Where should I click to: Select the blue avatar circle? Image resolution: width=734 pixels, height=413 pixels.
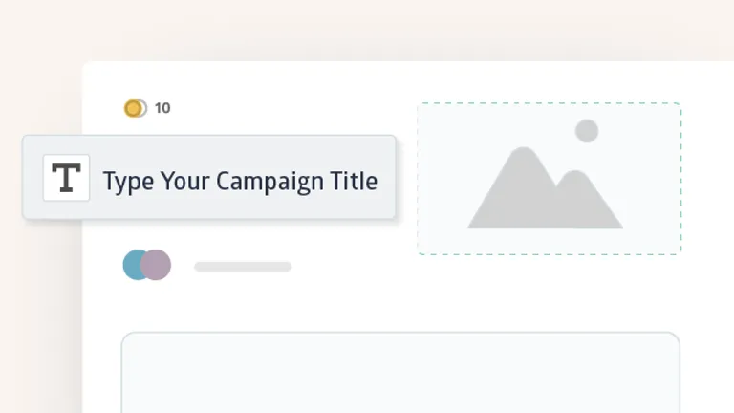click(135, 265)
